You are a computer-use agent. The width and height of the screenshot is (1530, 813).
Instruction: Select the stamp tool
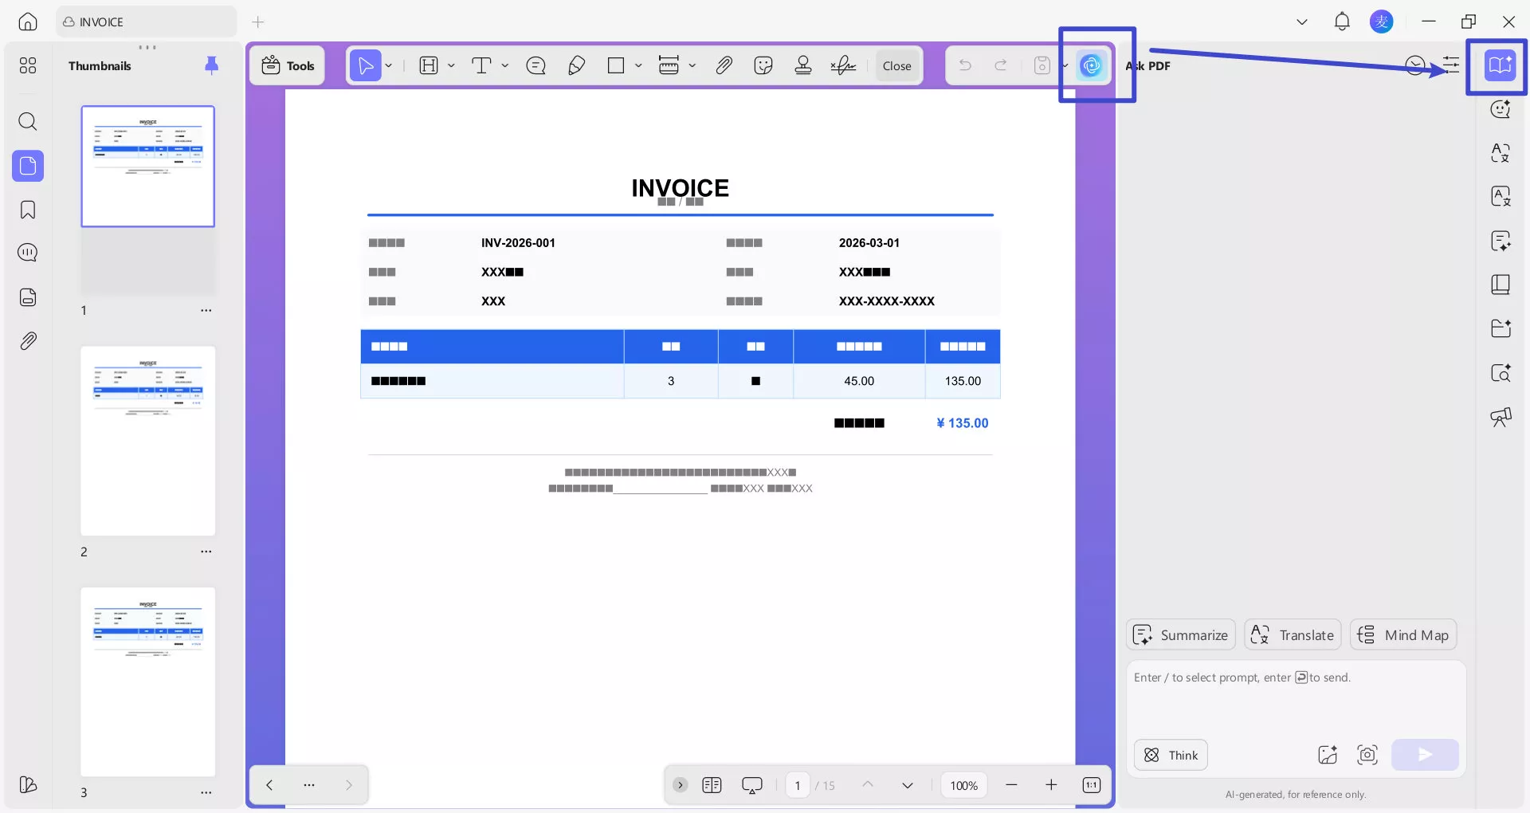[x=803, y=65]
